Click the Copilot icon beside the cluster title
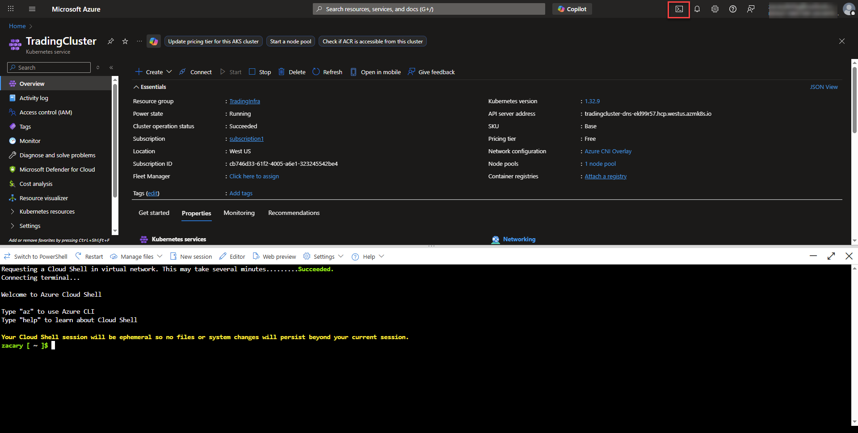Image resolution: width=858 pixels, height=433 pixels. click(x=154, y=42)
